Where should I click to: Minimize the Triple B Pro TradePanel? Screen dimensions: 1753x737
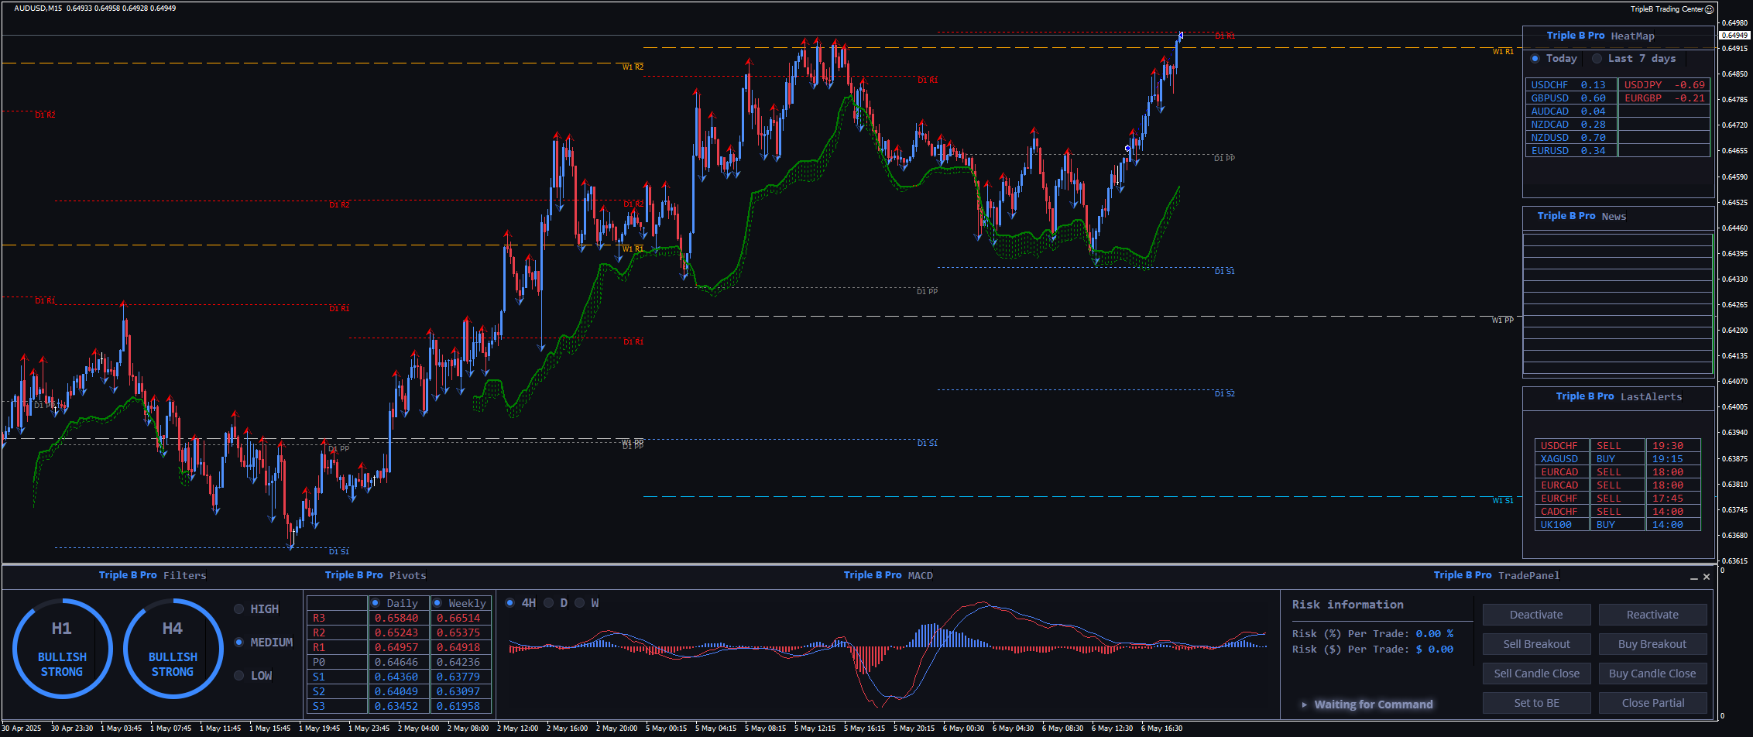point(1693,578)
